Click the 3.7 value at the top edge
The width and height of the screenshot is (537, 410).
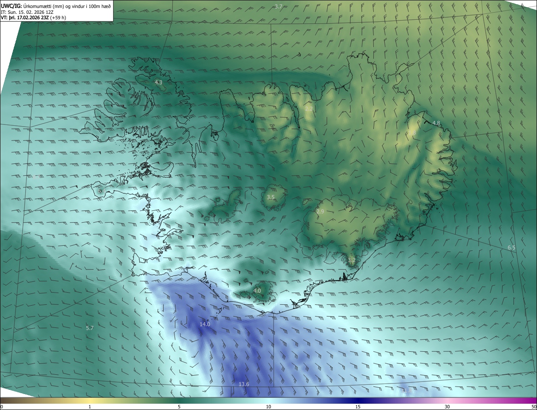[279, 6]
